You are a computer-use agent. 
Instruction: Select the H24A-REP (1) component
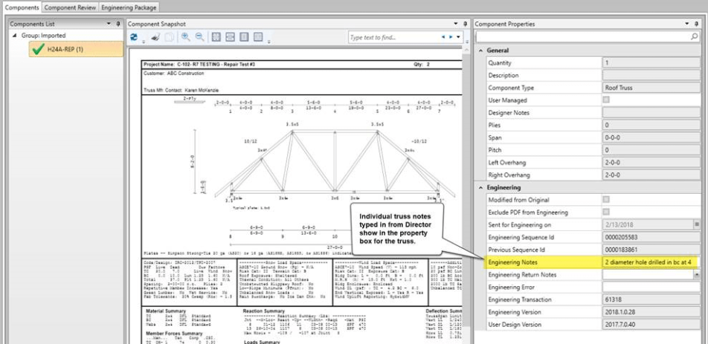click(77, 49)
